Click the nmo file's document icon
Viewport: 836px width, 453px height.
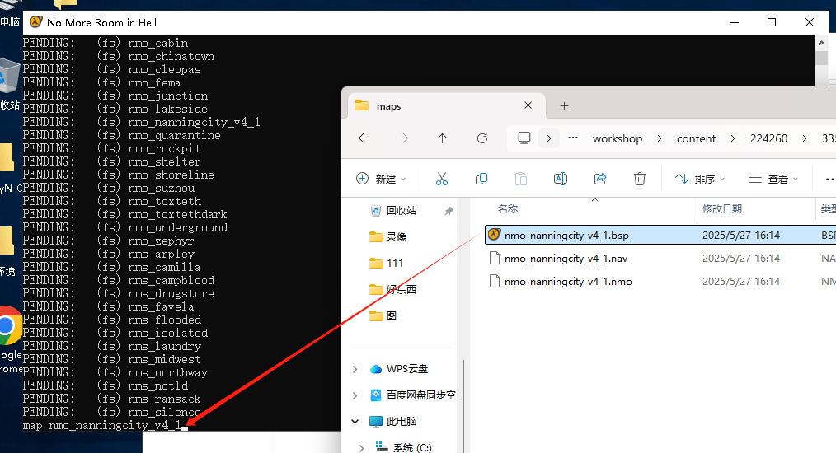(494, 281)
